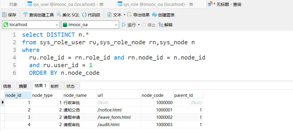Click the Text (文本) toolbar icon
293x132 pixels.
click(x=110, y=15)
